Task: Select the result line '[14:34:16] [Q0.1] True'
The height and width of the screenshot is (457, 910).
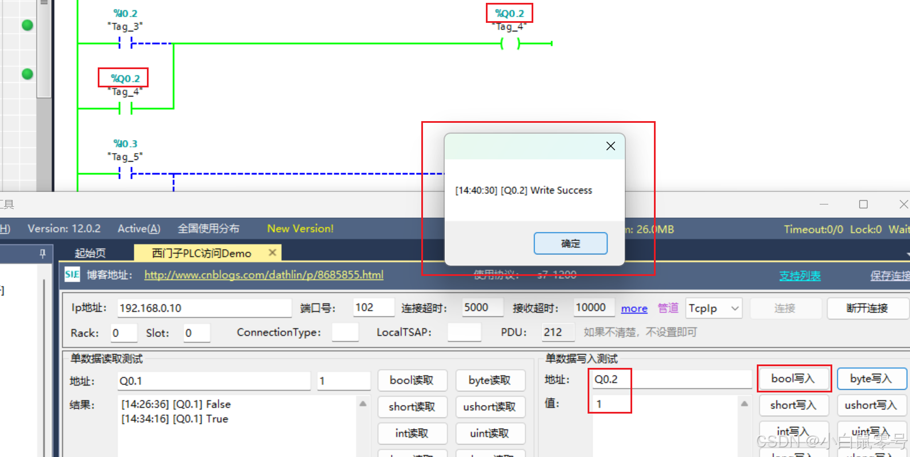Action: 175,419
